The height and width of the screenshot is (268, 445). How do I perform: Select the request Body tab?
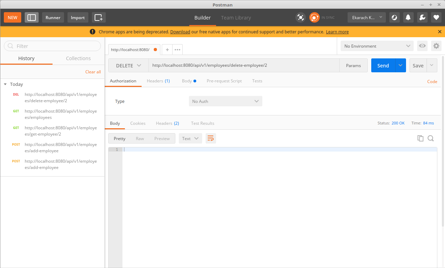click(189, 81)
